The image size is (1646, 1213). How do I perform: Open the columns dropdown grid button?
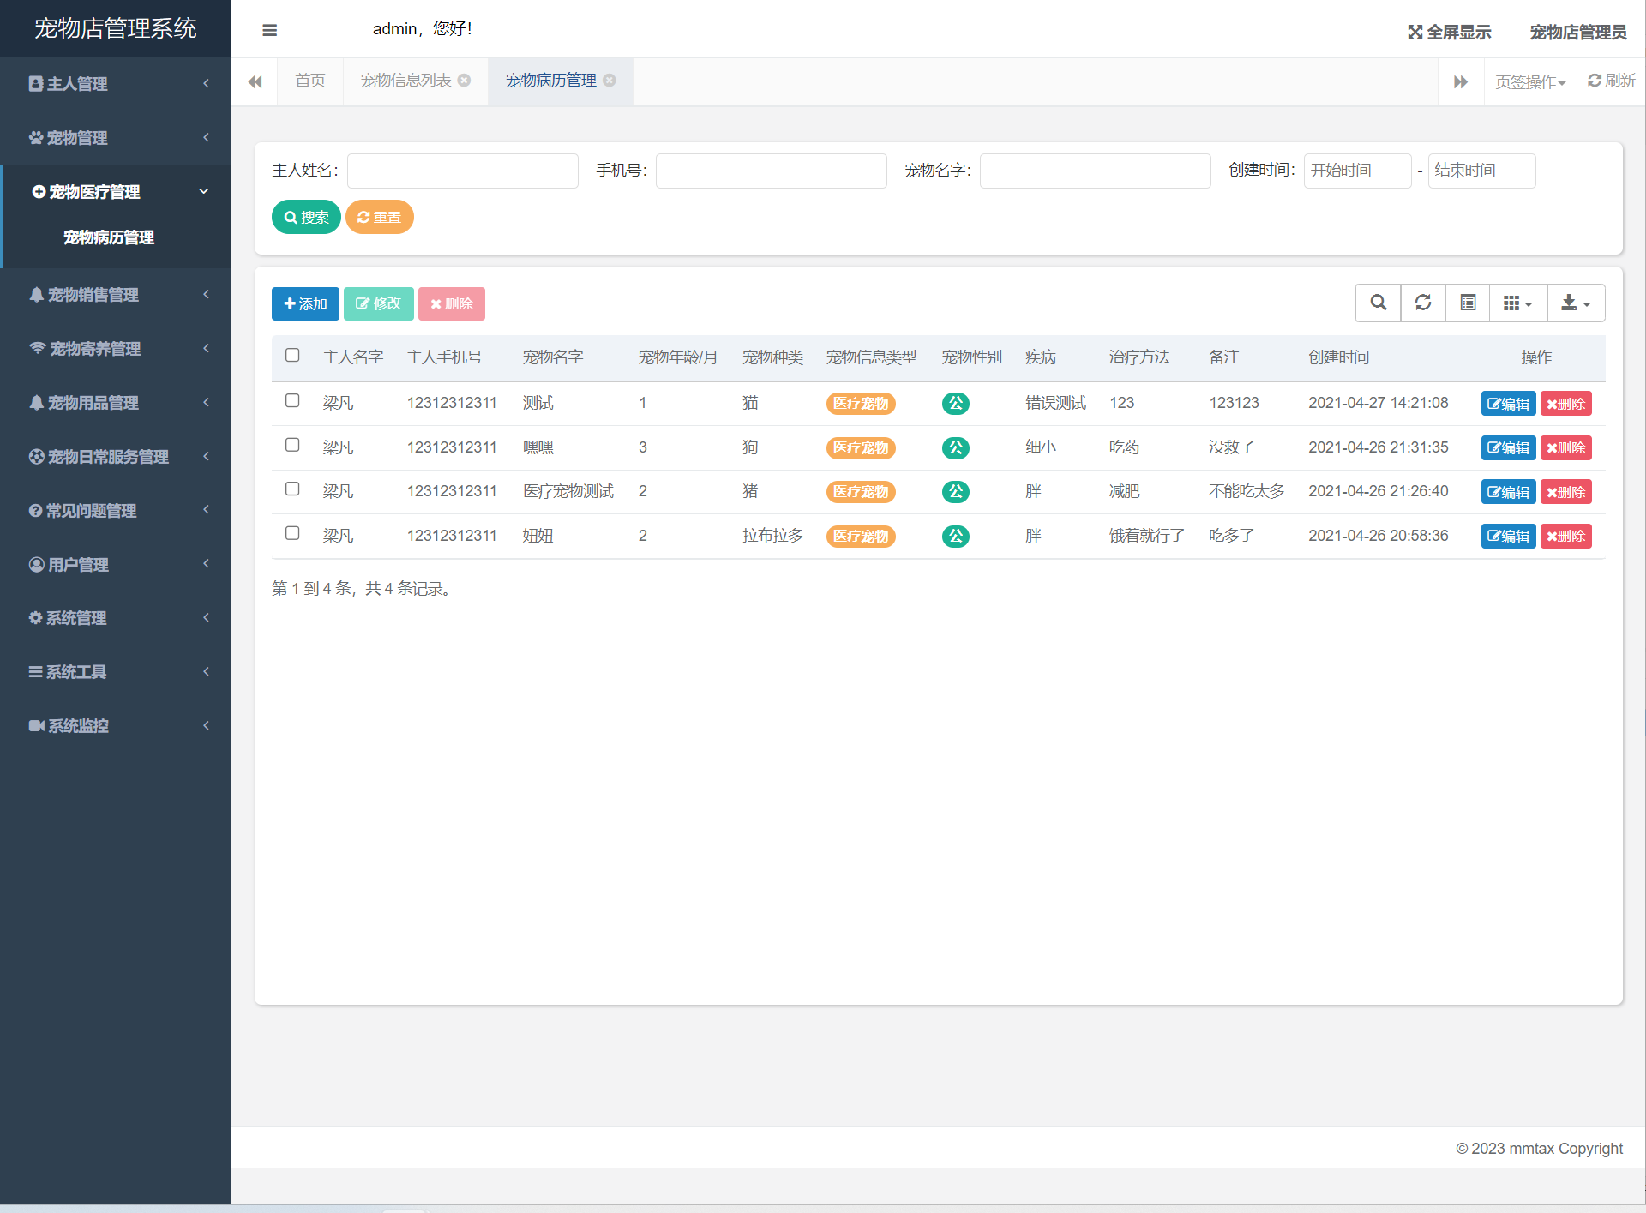1517,303
